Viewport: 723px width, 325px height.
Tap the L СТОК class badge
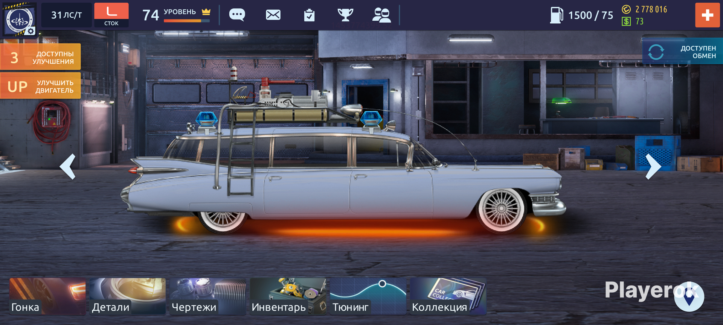coord(111,15)
